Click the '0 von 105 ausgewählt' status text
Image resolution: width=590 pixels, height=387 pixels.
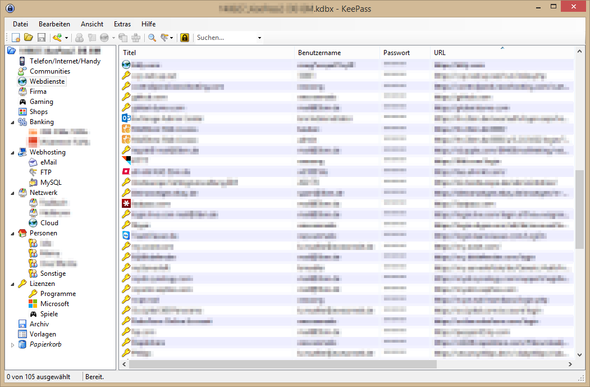[38, 377]
